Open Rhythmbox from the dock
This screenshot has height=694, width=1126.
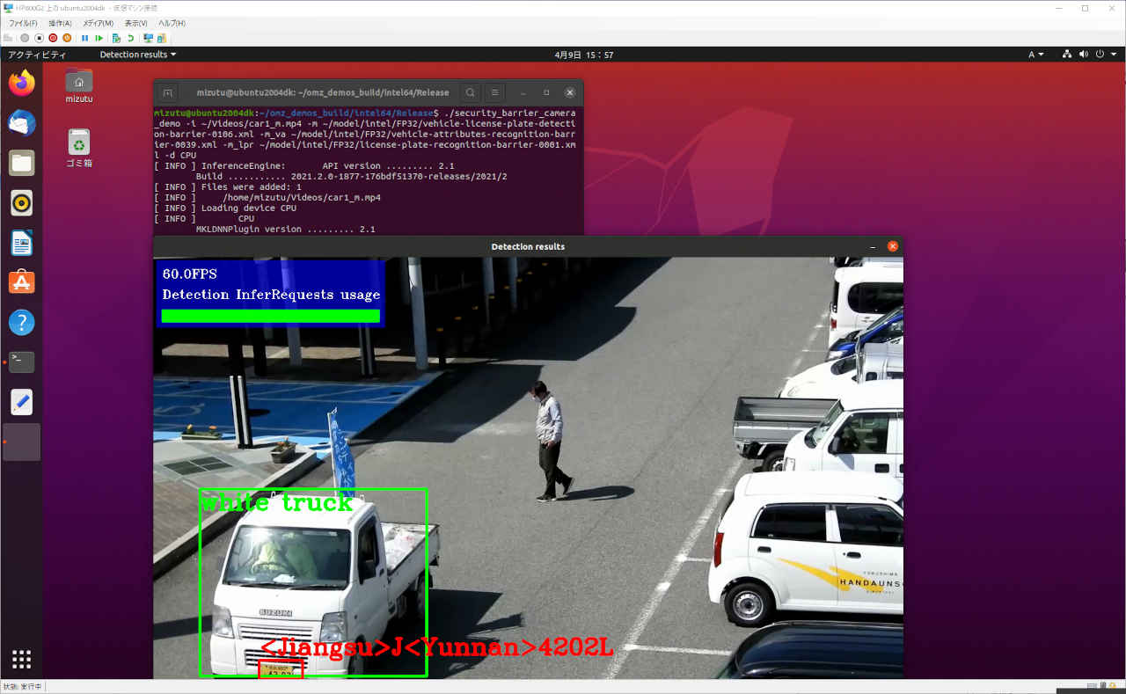coord(22,203)
